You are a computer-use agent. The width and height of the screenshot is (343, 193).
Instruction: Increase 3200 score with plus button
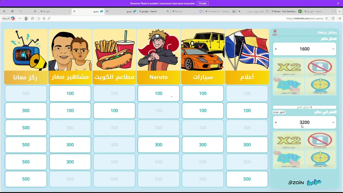[x=276, y=123]
